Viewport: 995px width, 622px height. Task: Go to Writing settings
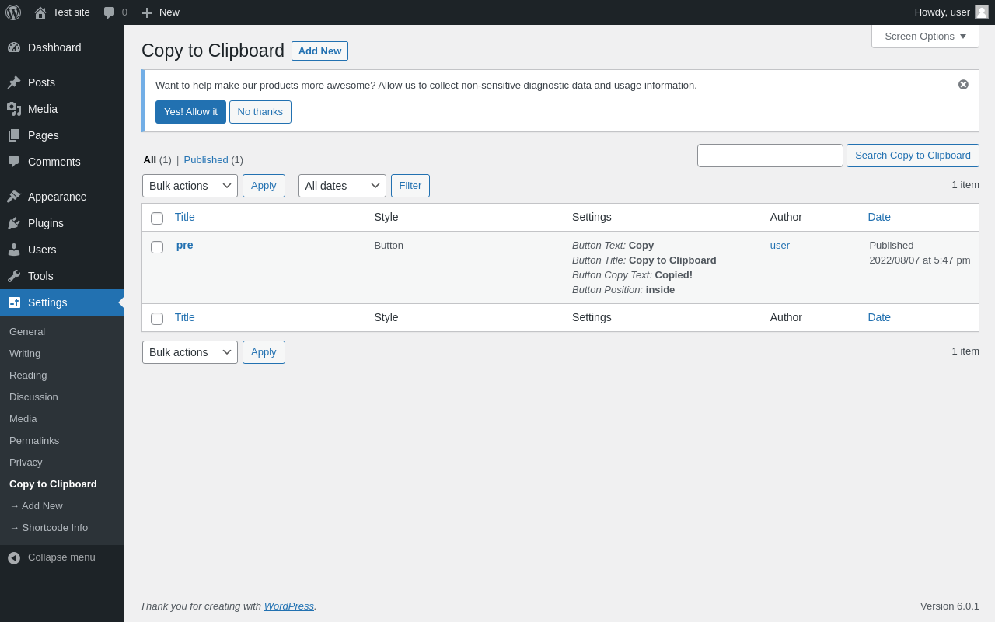tap(25, 353)
